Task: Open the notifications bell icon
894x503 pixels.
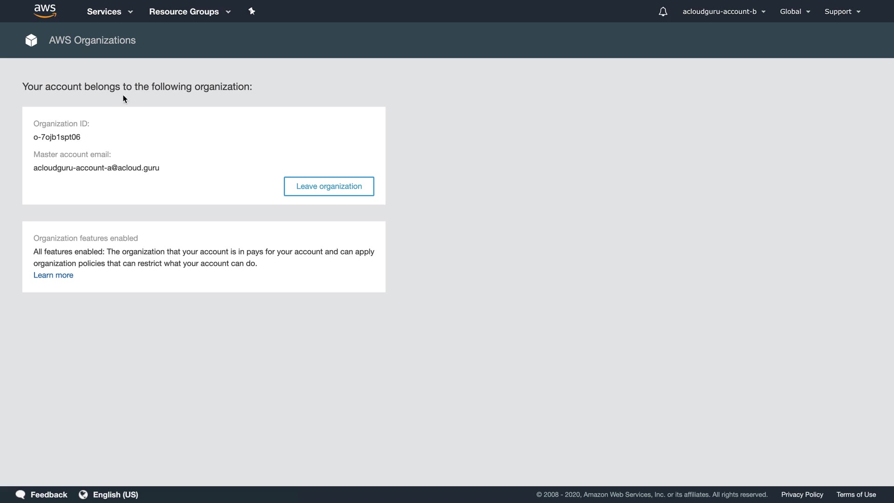Action: 663,12
